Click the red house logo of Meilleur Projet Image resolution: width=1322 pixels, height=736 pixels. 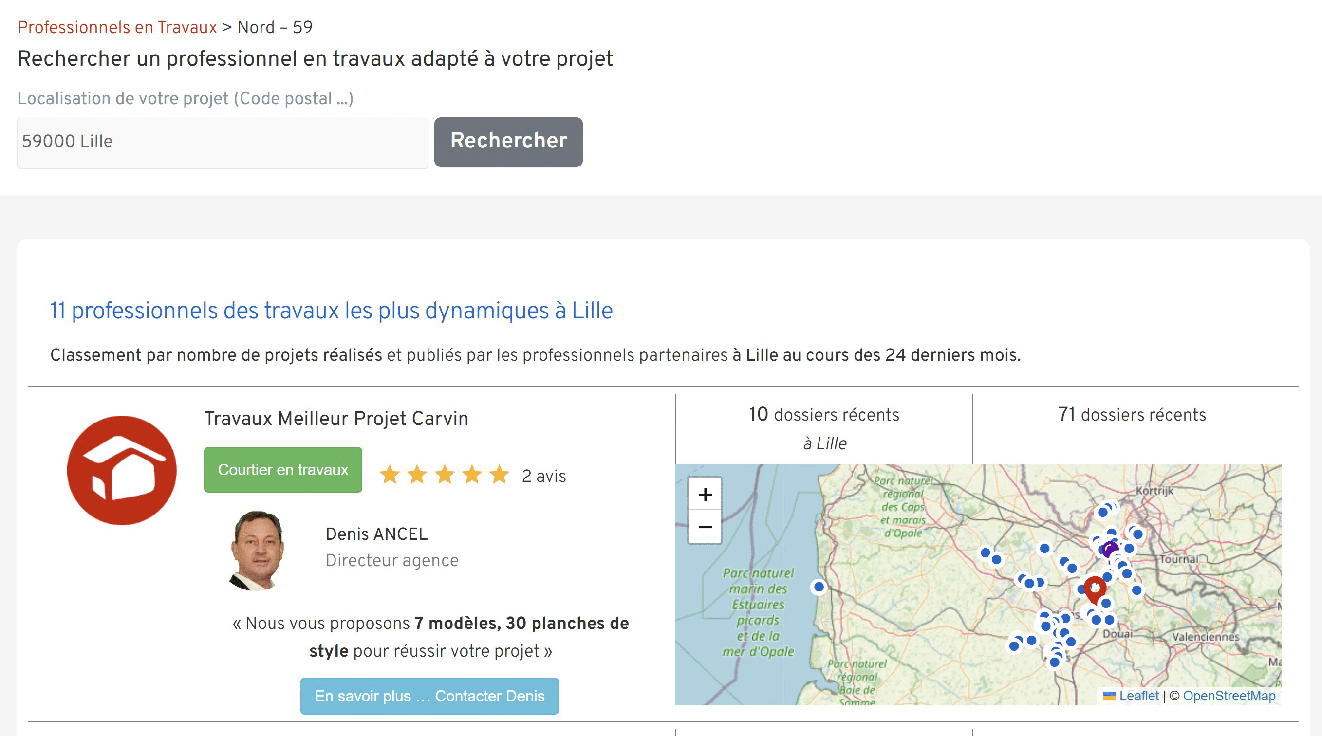pos(122,470)
